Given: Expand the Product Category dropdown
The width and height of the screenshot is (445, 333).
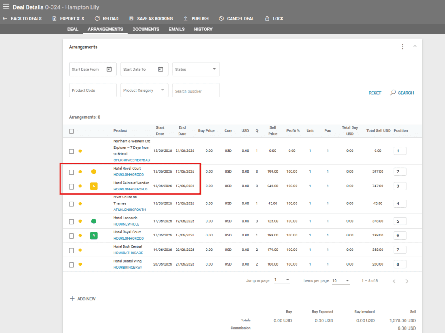Looking at the screenshot, I should [144, 90].
